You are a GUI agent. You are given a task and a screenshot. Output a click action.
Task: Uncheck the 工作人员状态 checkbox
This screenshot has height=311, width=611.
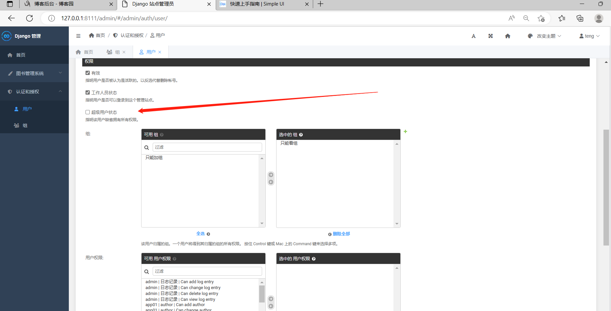point(87,93)
